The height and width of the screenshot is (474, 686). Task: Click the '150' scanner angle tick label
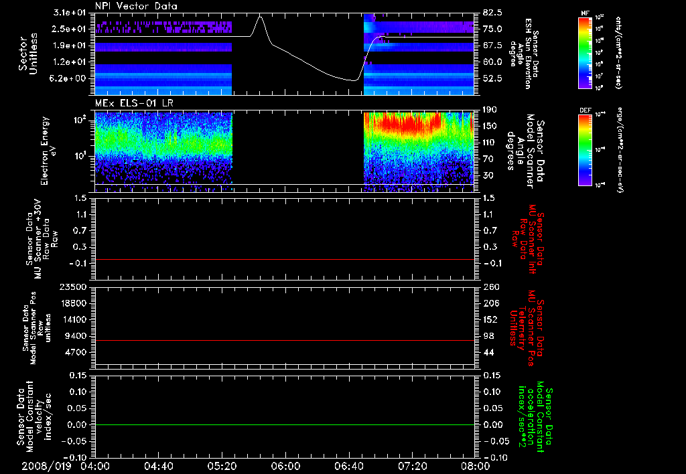[490, 127]
